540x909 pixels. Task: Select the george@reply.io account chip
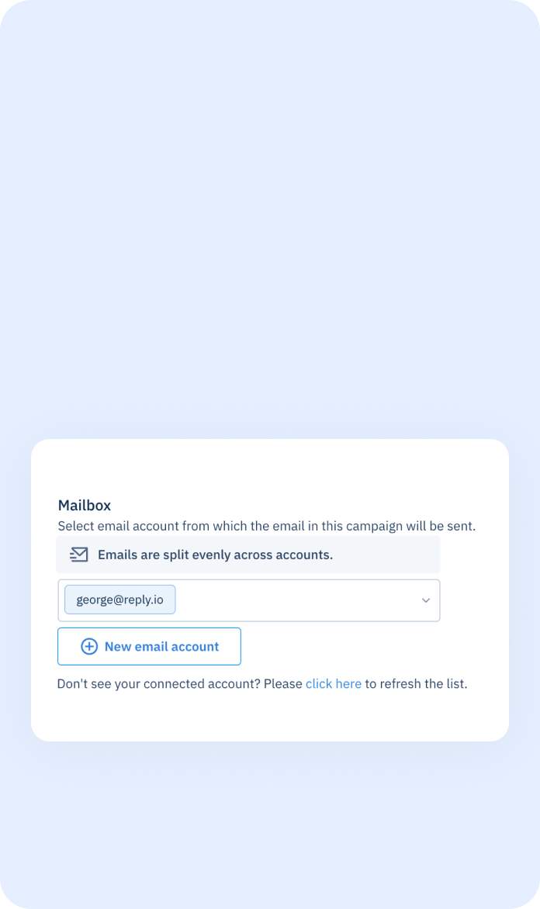119,600
